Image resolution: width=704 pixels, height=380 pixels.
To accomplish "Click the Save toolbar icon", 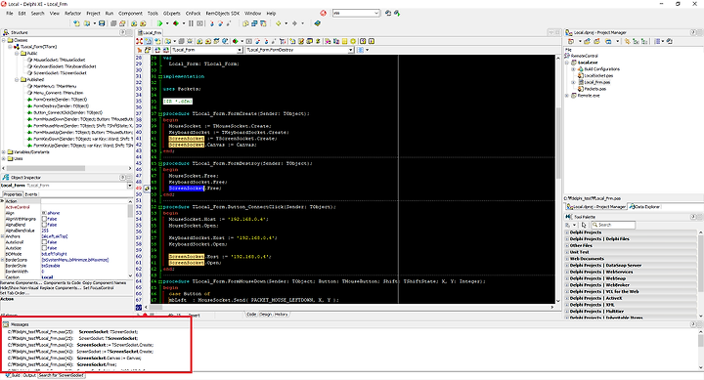I will tap(102, 23).
